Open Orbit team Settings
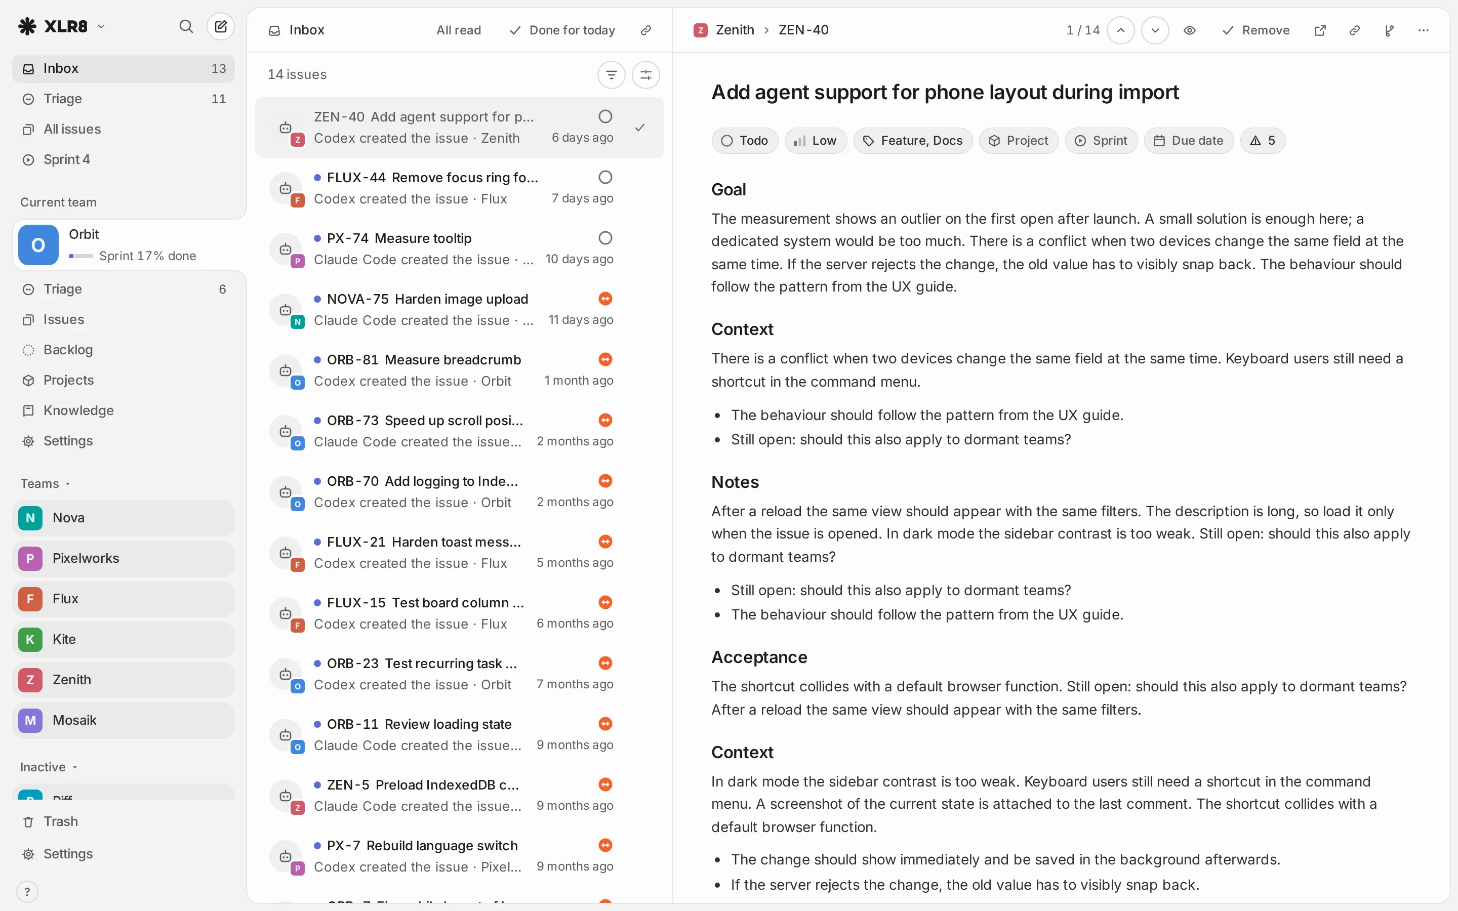The image size is (1458, 911). (x=123, y=441)
